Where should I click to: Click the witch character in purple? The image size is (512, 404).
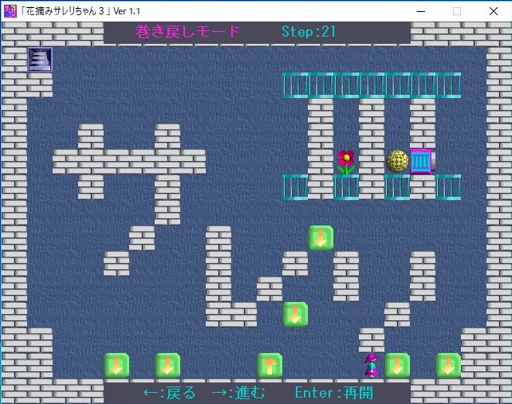371,366
